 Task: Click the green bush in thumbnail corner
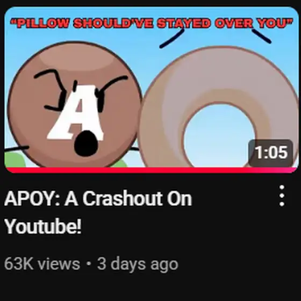coord(15,160)
